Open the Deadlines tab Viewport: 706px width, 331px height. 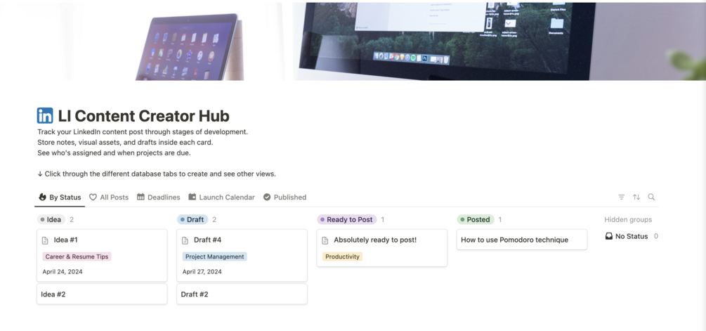(159, 197)
